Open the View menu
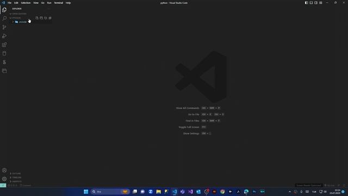The width and height of the screenshot is (348, 196). (36, 3)
